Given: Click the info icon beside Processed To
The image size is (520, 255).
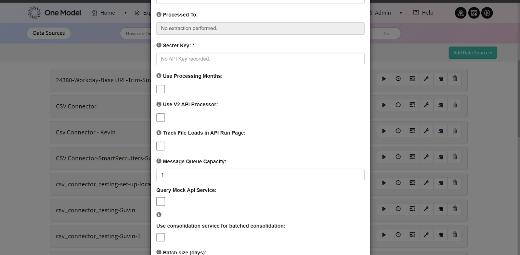Looking at the screenshot, I should tap(159, 15).
